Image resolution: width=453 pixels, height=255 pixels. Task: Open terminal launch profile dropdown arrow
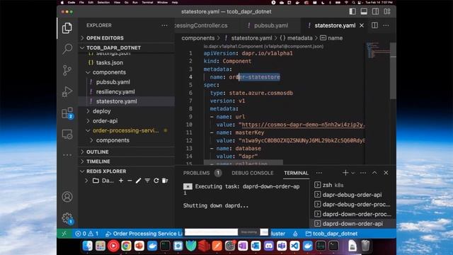point(352,173)
